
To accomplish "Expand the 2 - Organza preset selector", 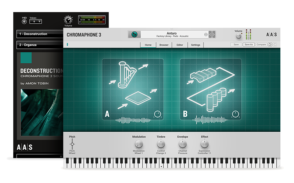I will click(x=39, y=45).
